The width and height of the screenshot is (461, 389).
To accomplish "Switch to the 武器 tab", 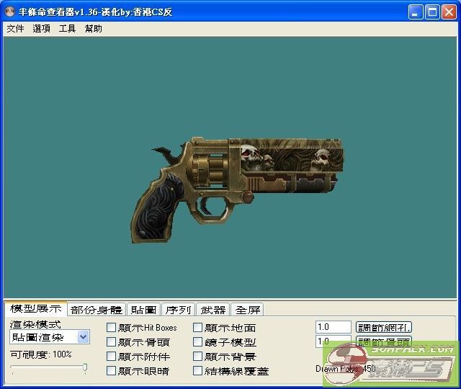I will click(213, 310).
